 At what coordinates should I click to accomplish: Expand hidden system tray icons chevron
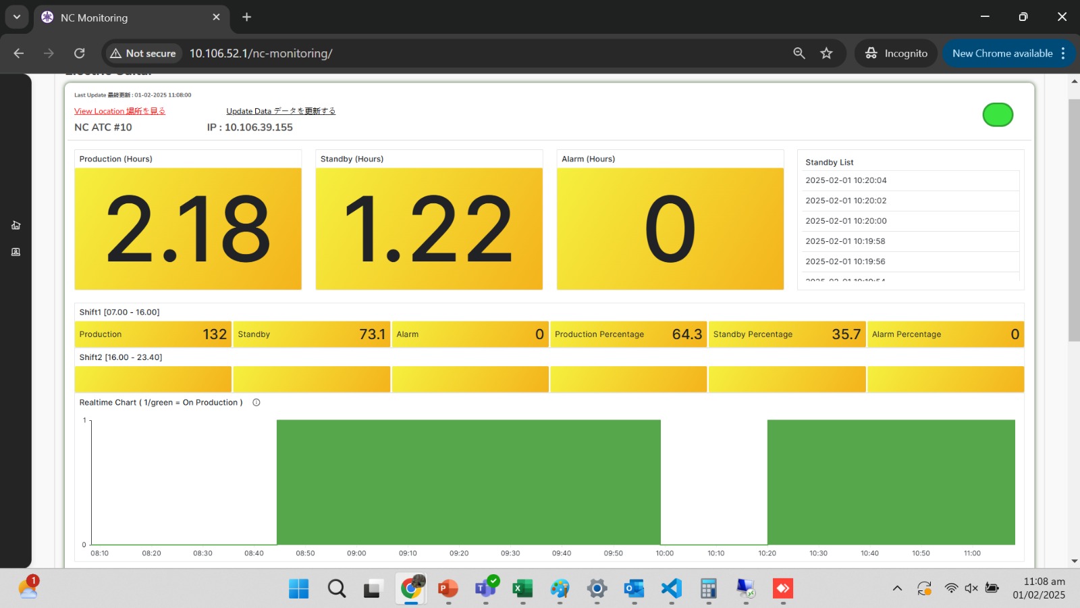tap(897, 588)
